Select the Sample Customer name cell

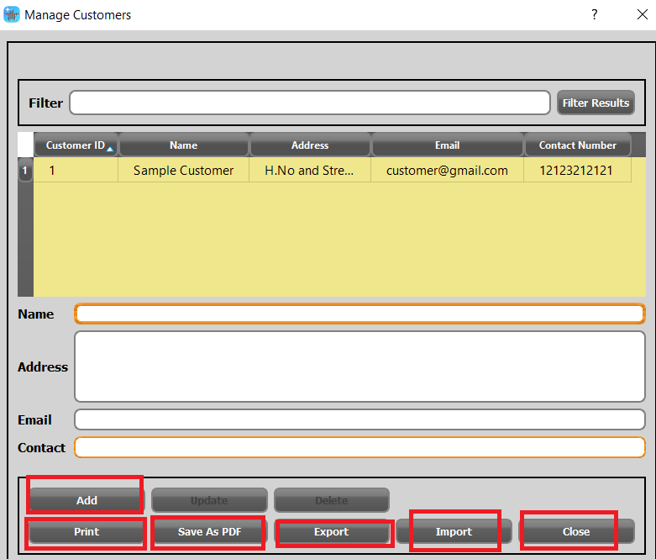[183, 171]
